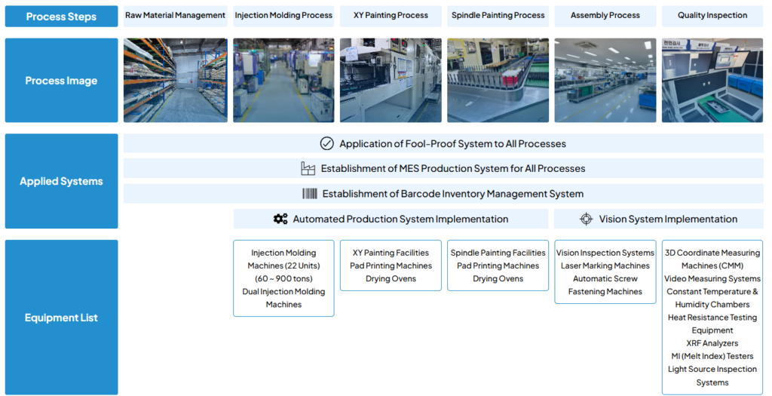Select the Quality Inspection step header
The image size is (772, 396).
click(712, 15)
